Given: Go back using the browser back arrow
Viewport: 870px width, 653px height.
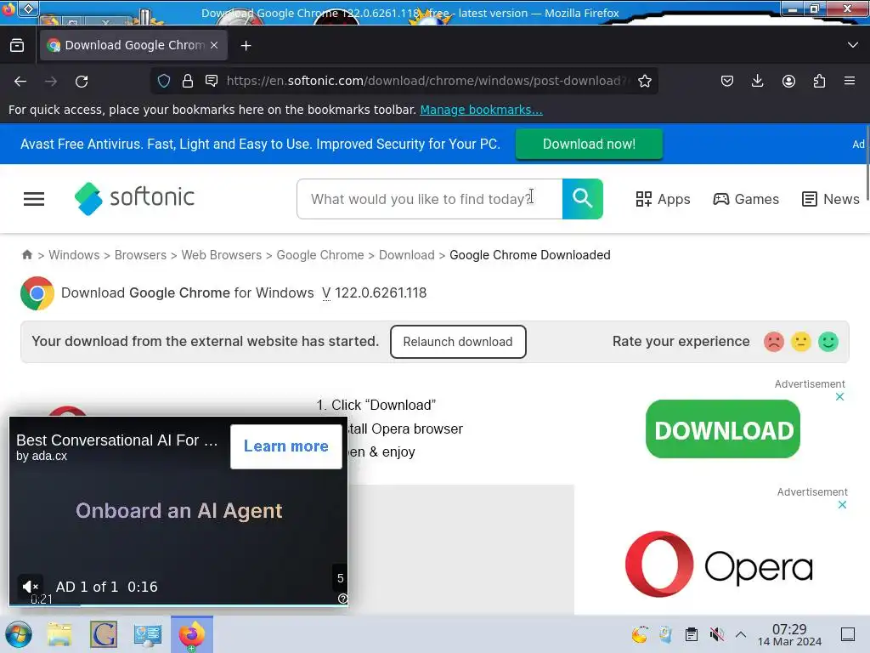Looking at the screenshot, I should coord(20,82).
